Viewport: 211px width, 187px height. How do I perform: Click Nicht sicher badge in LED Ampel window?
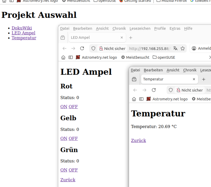pos(112,48)
